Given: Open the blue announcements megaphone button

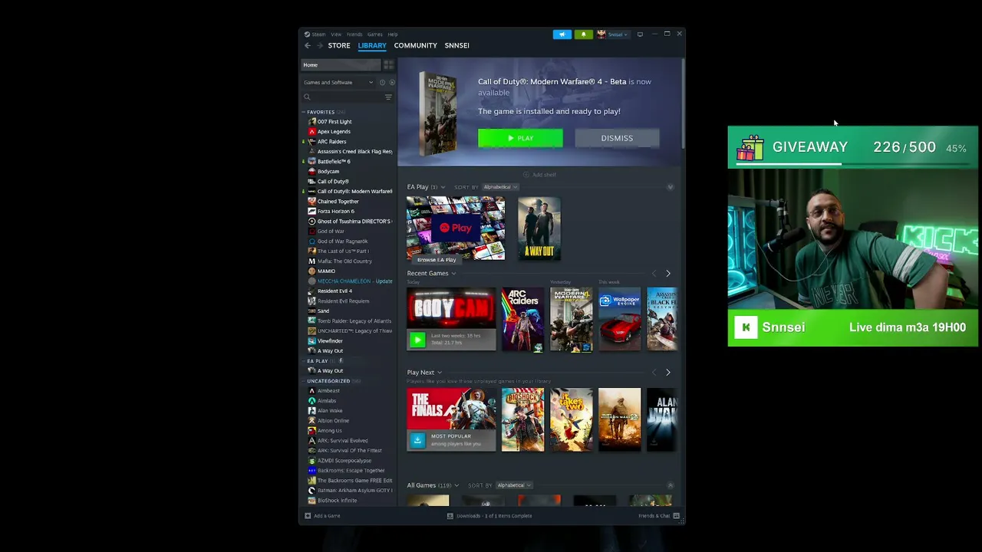Looking at the screenshot, I should pyautogui.click(x=562, y=34).
